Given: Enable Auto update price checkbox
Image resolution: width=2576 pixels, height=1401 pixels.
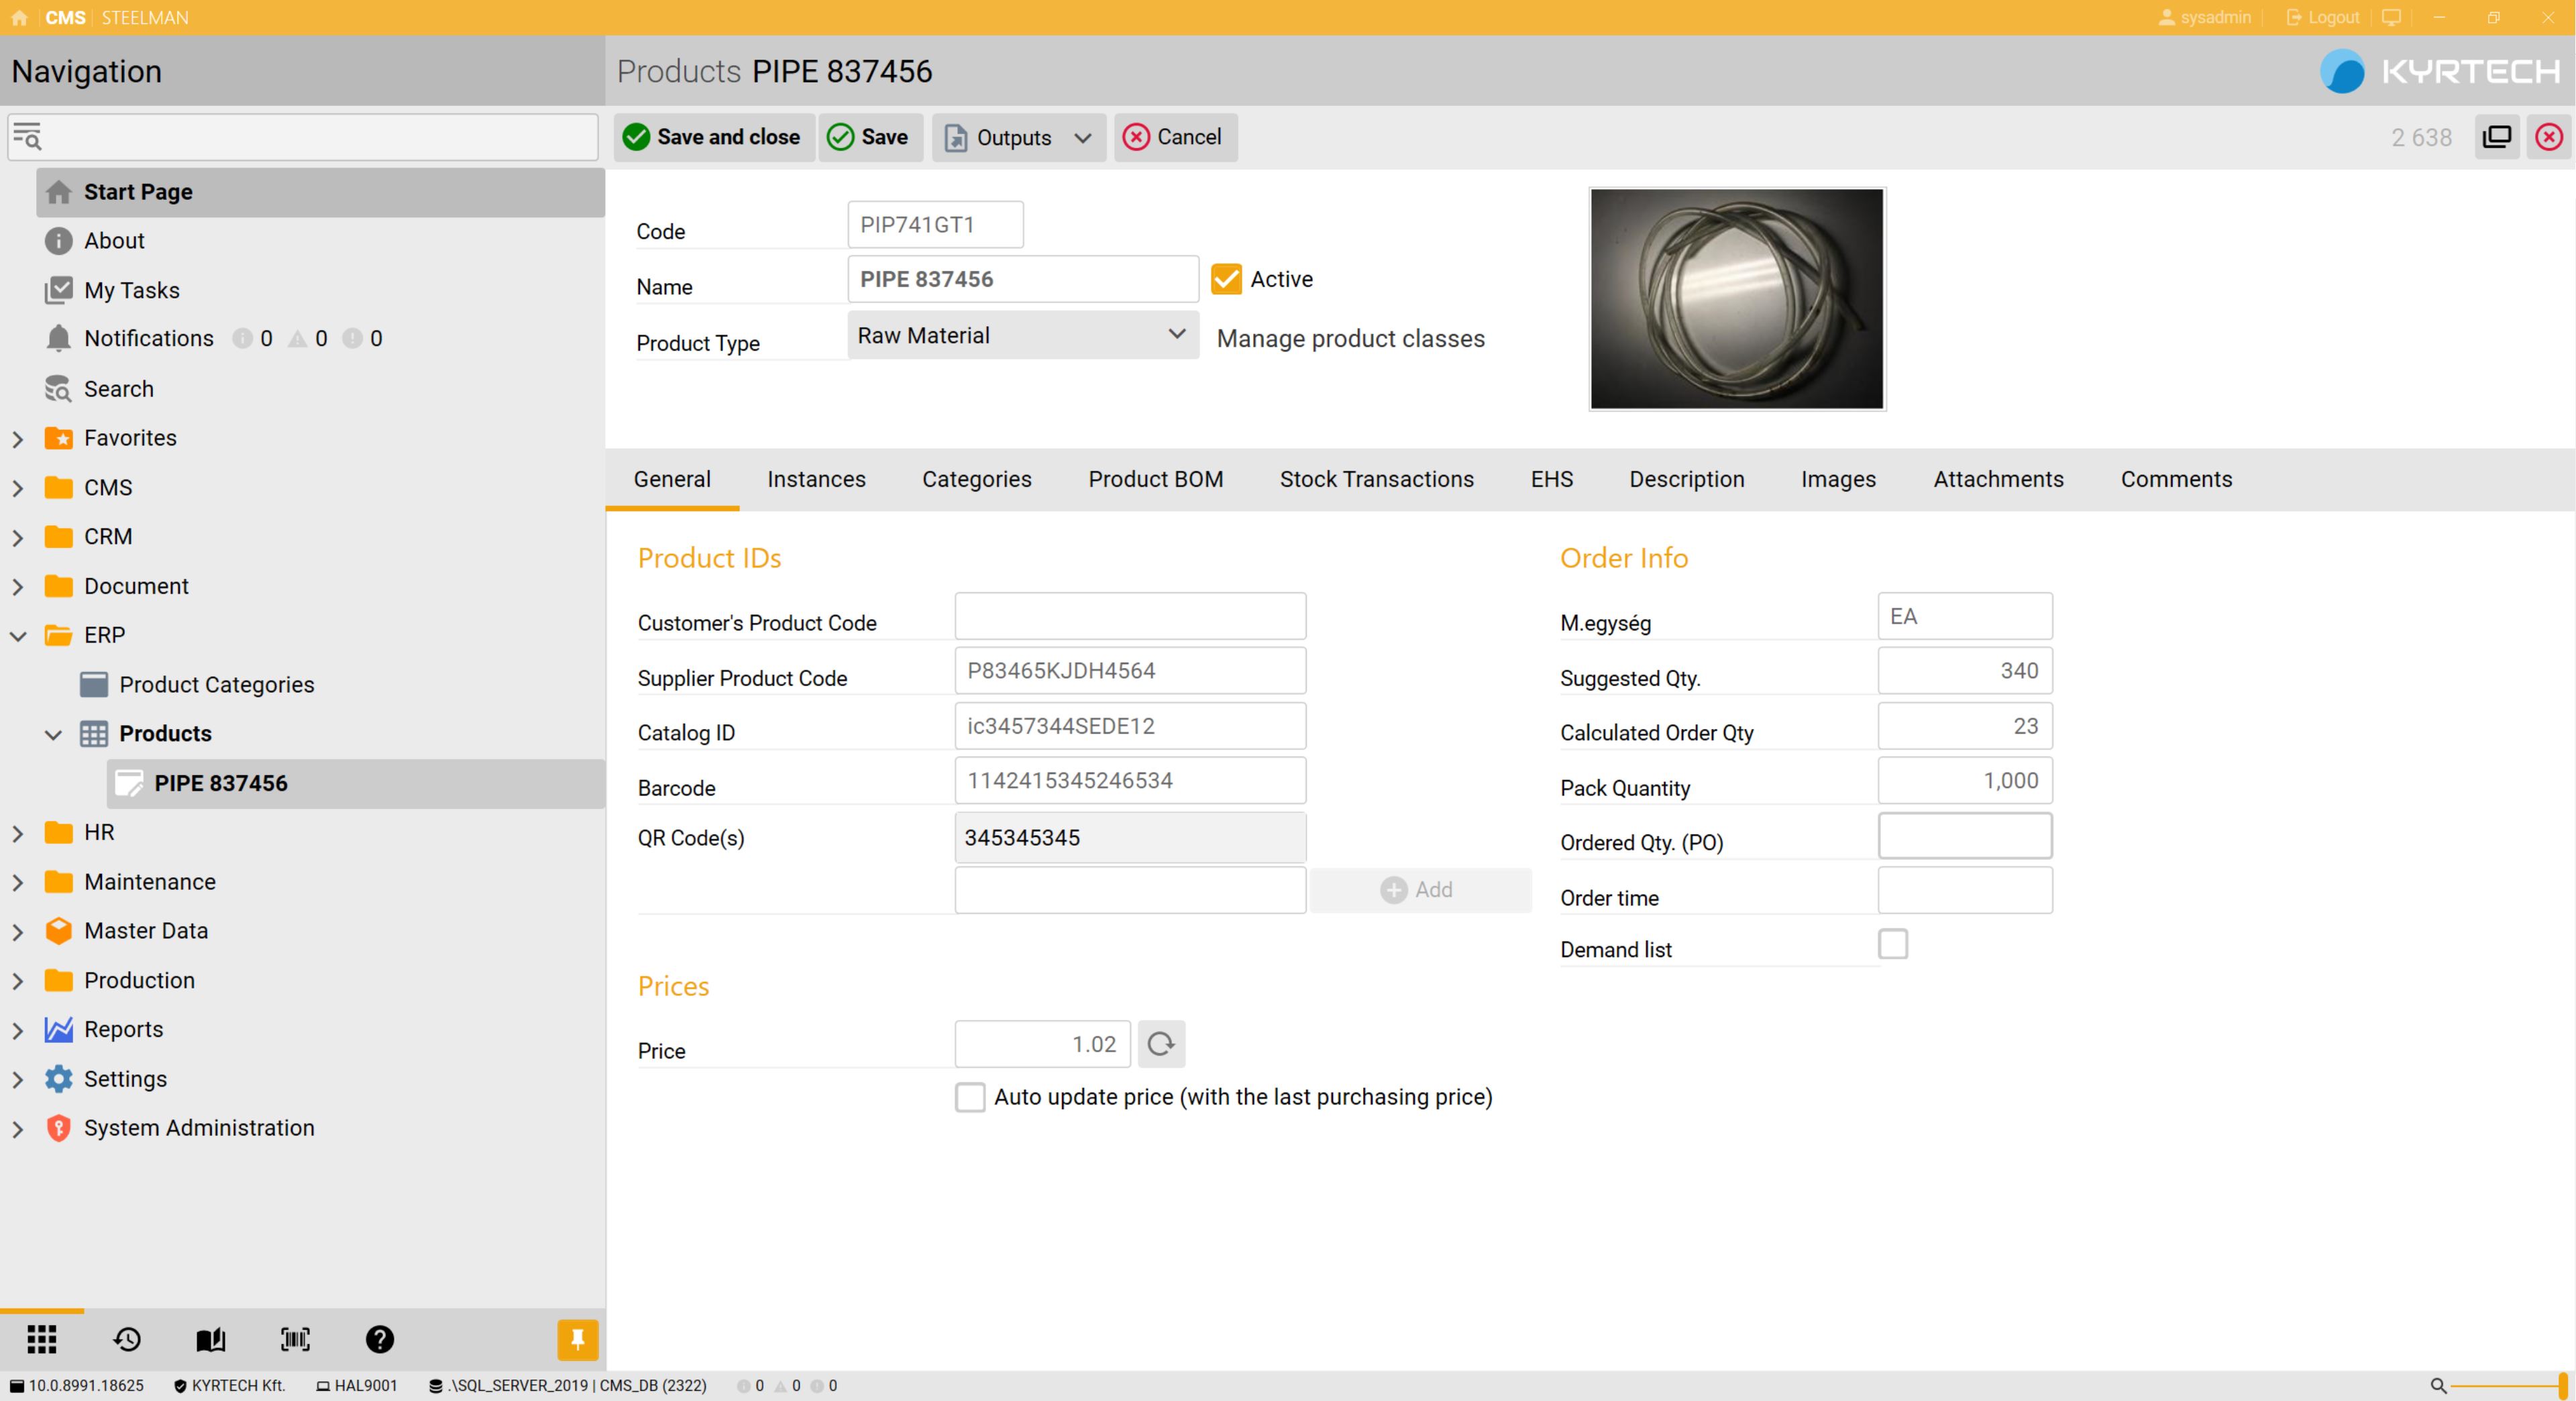Looking at the screenshot, I should [970, 1097].
